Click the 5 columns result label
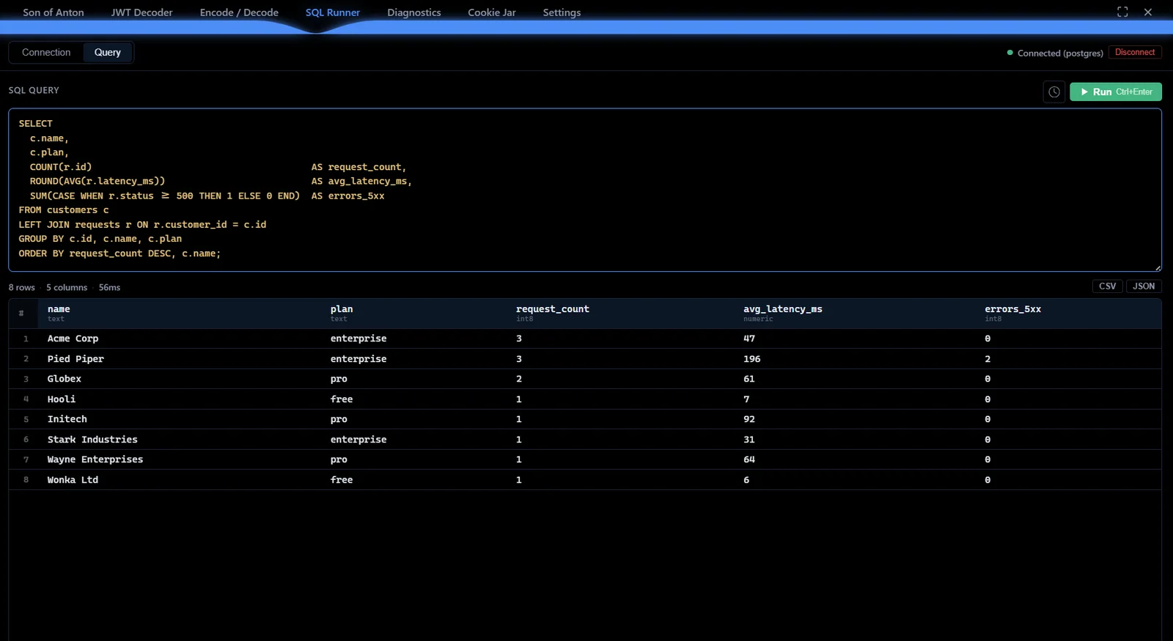 (67, 287)
